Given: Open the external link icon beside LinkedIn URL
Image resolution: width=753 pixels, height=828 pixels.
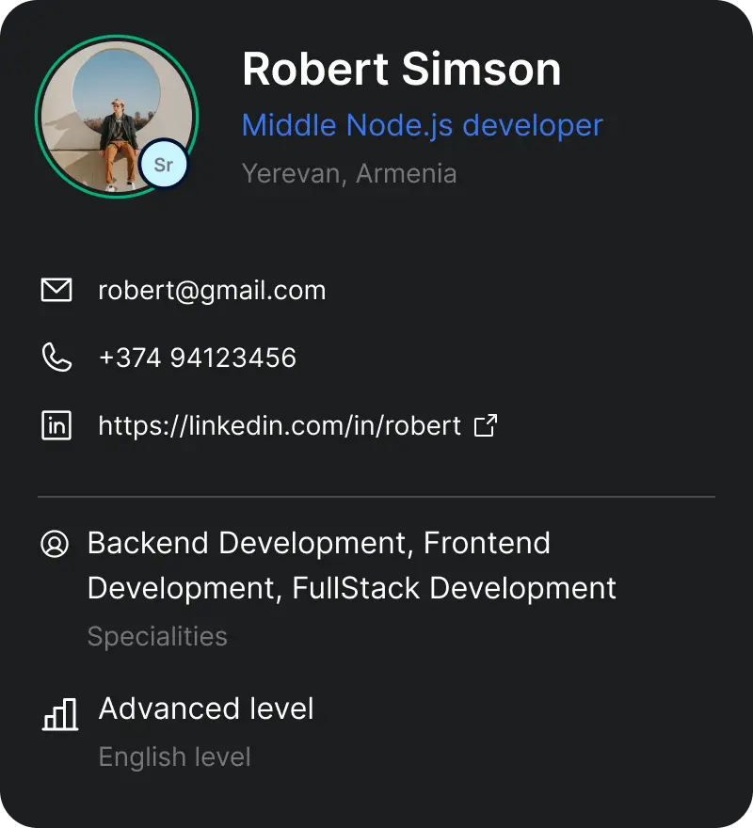Looking at the screenshot, I should tap(485, 426).
